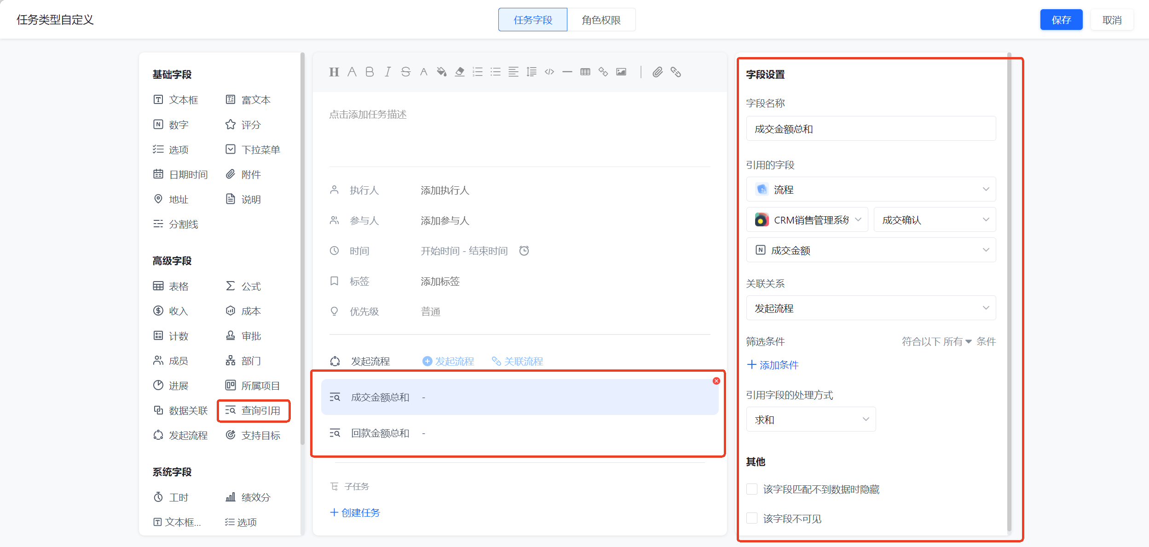Viewport: 1149px width, 547px height.
Task: Click the blue 发起流程 link
Action: (x=448, y=361)
